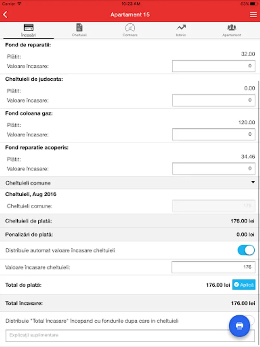The width and height of the screenshot is (260, 347).
Task: Focus the Fond reparatie acoperis amount field
Action: (213, 169)
